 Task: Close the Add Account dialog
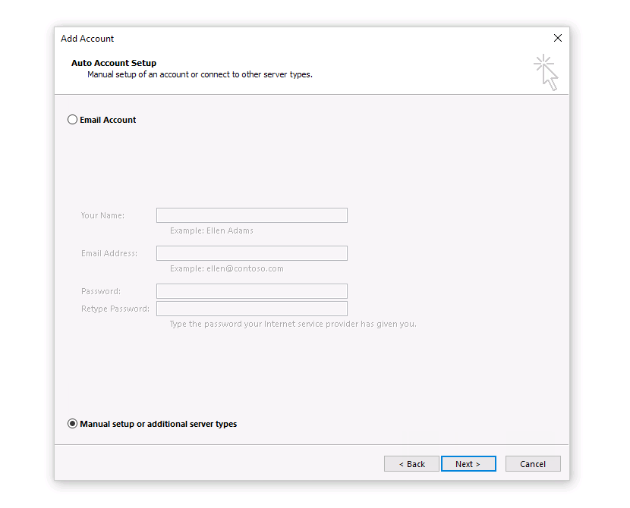coord(558,38)
